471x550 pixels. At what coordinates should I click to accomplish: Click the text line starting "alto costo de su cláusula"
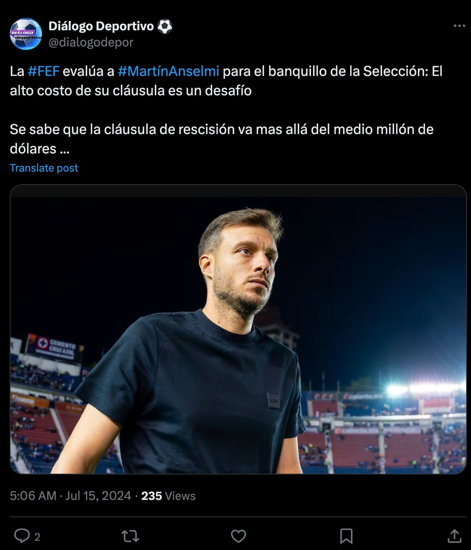[130, 90]
